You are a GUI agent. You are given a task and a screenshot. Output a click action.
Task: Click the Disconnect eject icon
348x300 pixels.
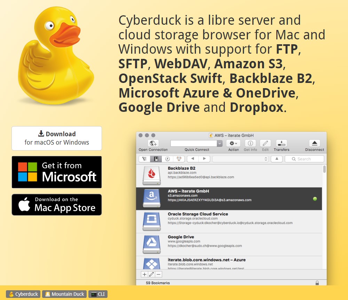315,143
